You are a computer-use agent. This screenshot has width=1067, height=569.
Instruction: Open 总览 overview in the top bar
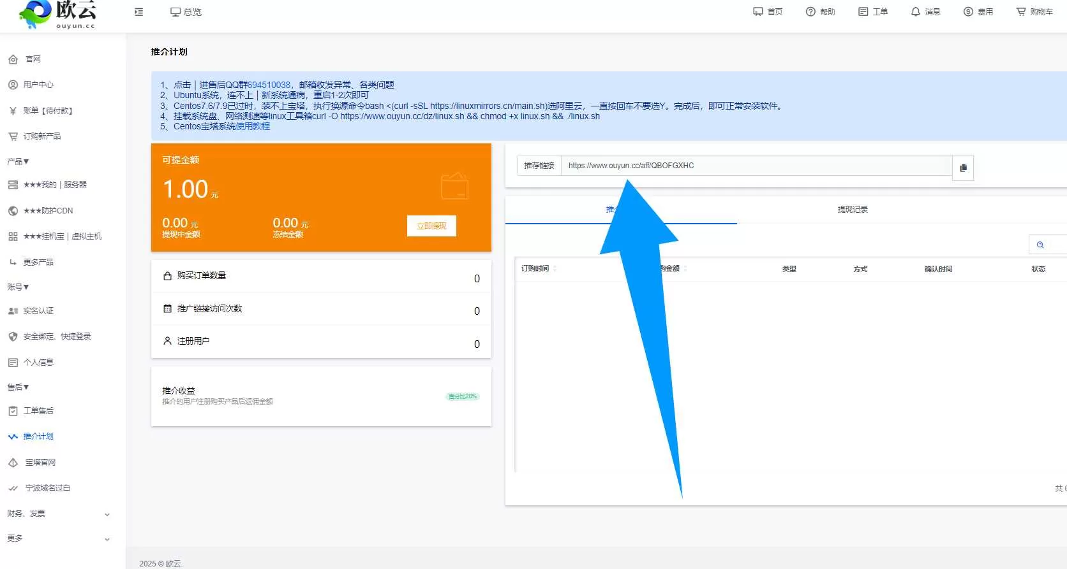pyautogui.click(x=186, y=12)
